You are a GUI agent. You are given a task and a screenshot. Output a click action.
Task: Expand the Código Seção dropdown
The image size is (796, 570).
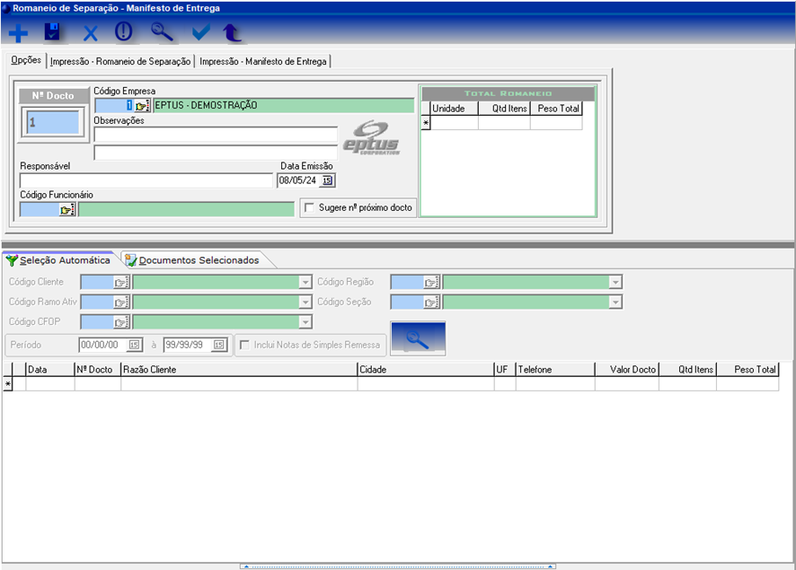click(615, 302)
